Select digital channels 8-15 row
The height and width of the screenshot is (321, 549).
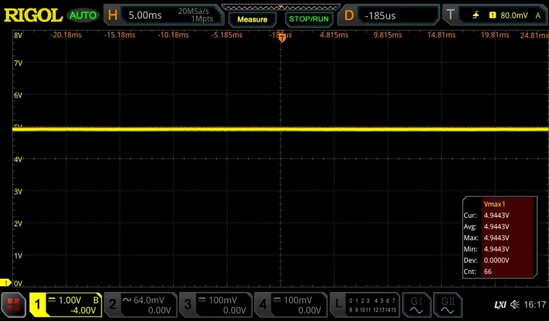click(372, 310)
